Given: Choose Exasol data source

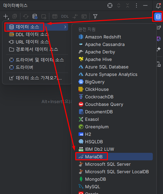Looking at the screenshot, I should point(114,119).
